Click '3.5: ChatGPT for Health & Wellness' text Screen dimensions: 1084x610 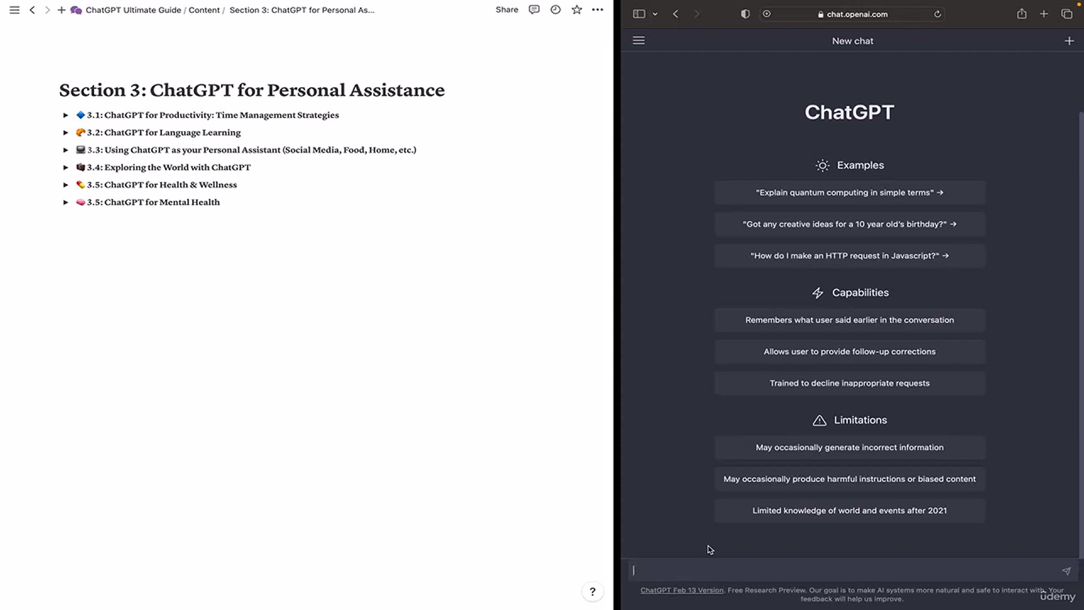(162, 185)
